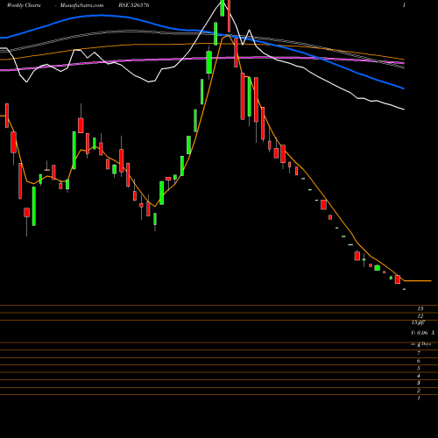
Task: Click the axis value '4'
Action: tap(419, 376)
